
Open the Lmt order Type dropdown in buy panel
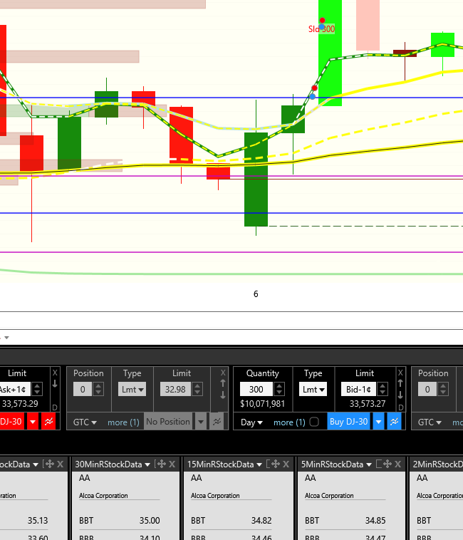pyautogui.click(x=313, y=389)
